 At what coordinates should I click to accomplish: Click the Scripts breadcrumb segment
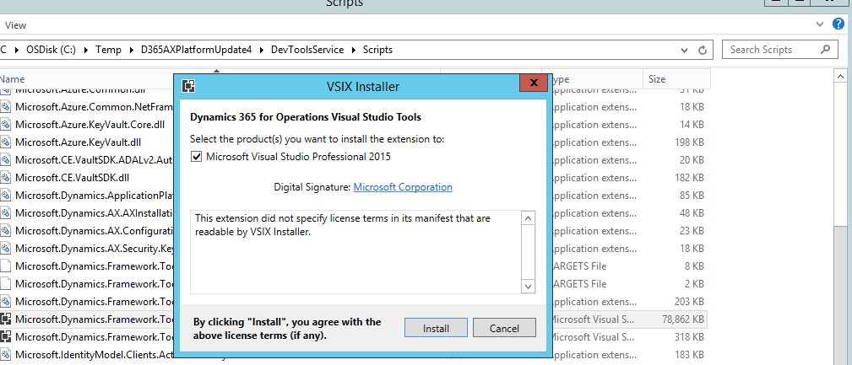point(377,50)
